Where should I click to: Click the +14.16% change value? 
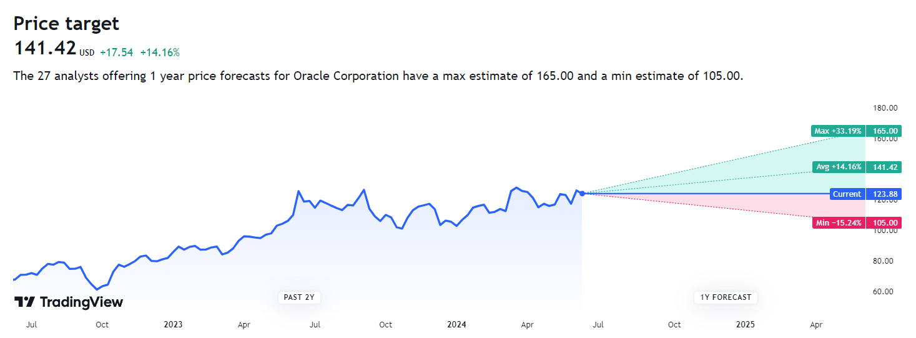[x=160, y=52]
